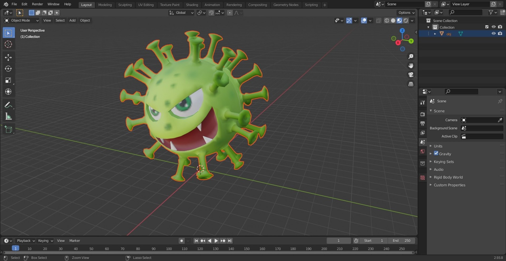Click the X axis on navigation gizmo
Image resolution: width=506 pixels, height=261 pixels.
[x=398, y=42]
